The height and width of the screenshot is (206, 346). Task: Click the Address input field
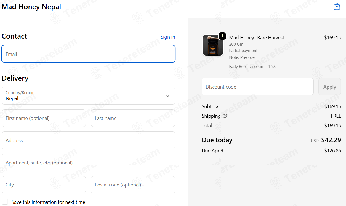tap(88, 140)
